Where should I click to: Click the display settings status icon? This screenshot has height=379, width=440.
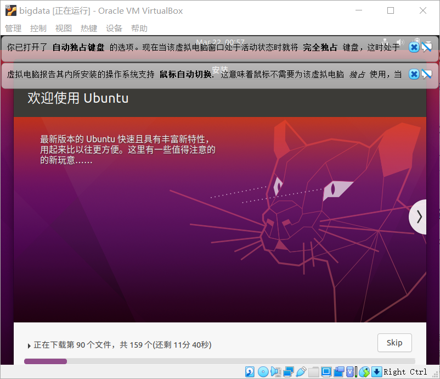pyautogui.click(x=326, y=372)
